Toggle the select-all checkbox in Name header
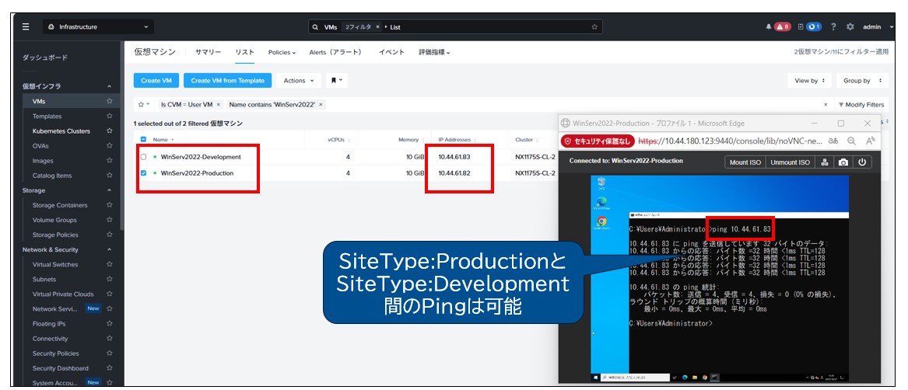 click(143, 140)
